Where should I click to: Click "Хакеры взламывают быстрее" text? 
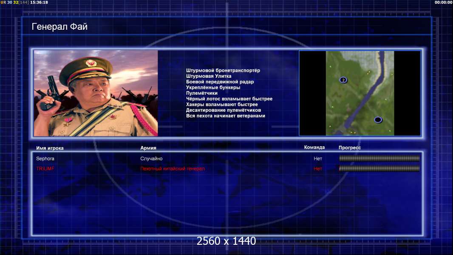coord(222,104)
